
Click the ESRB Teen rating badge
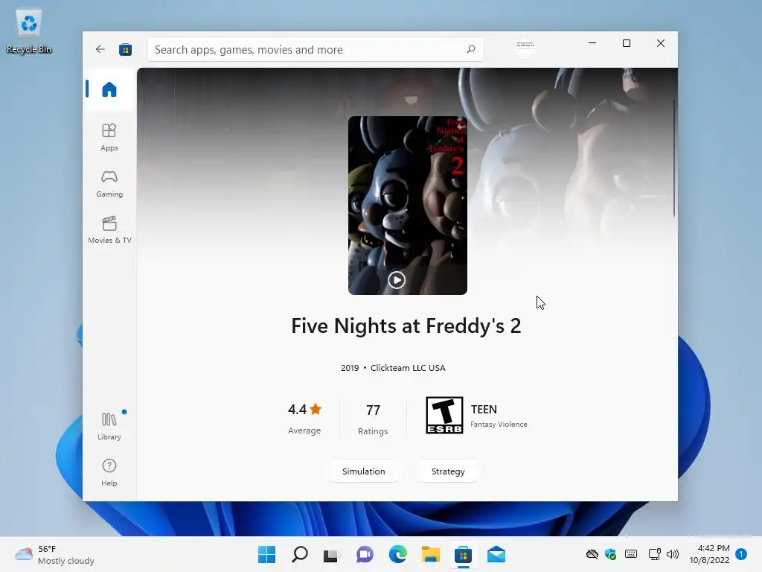tap(444, 415)
